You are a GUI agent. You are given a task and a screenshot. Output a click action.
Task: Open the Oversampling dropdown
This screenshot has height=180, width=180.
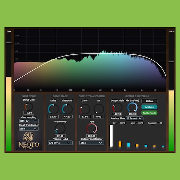[29, 121]
